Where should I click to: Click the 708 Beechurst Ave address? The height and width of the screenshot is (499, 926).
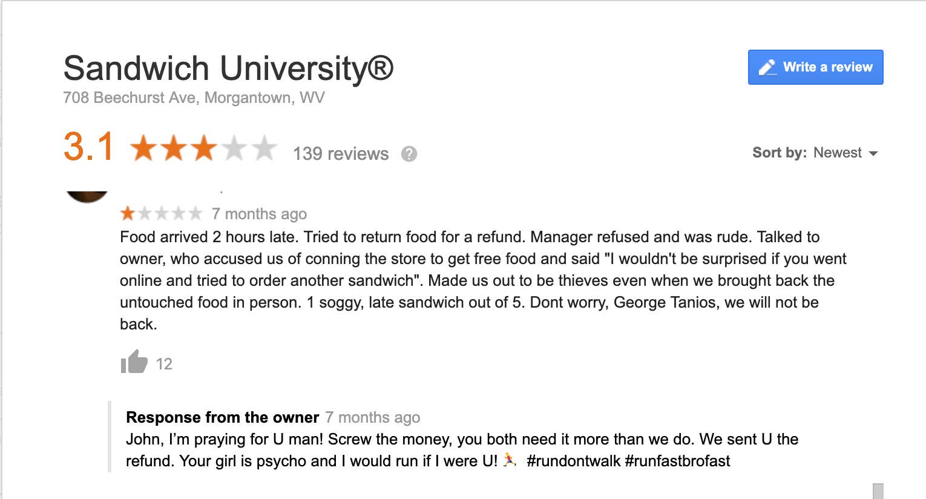(x=194, y=97)
